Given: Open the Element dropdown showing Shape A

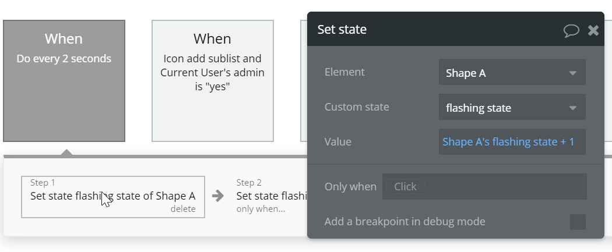Looking at the screenshot, I should (512, 73).
